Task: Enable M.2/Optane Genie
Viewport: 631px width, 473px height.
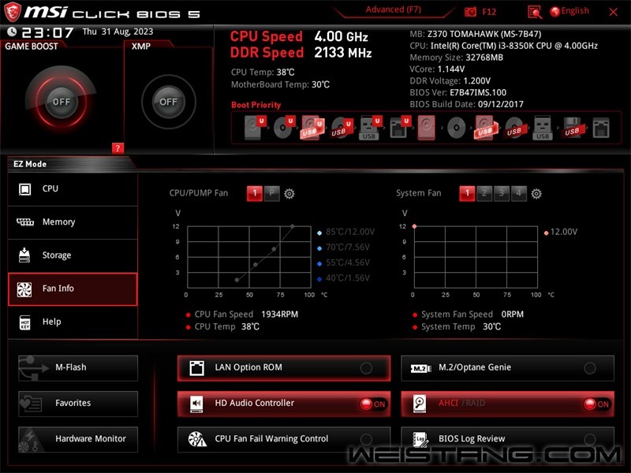Action: pos(507,367)
